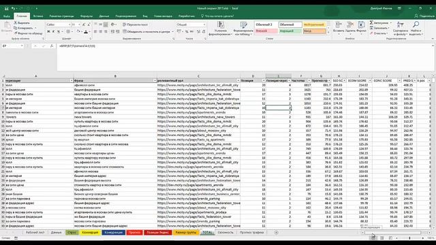Click the horizontal scrollbar at the bottom
Screen dimensions: 436x245
(392, 233)
